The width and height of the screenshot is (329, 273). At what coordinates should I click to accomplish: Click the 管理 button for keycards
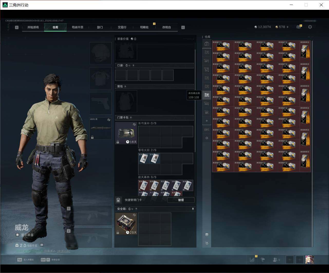[181, 200]
